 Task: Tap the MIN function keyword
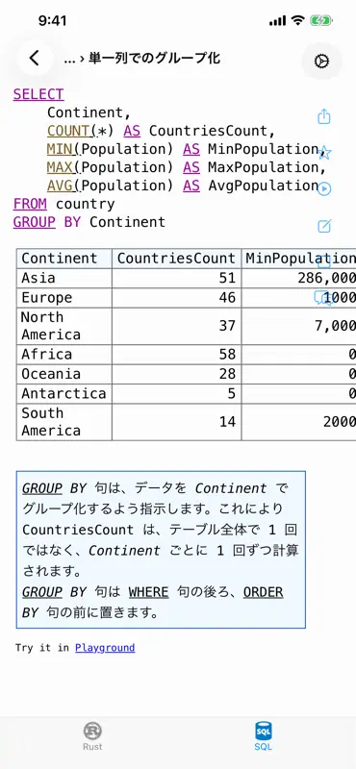60,149
